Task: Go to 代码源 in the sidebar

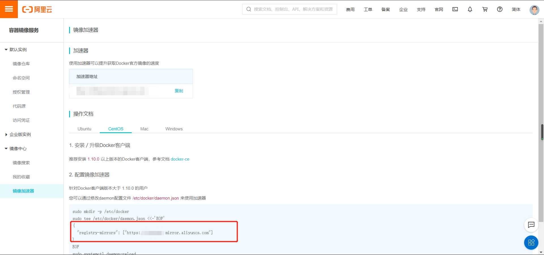Action: [19, 106]
